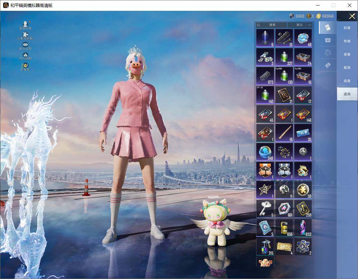This screenshot has height=279, width=358.
Task: Select the hexagon gem item with 661
Action: [x=284, y=209]
